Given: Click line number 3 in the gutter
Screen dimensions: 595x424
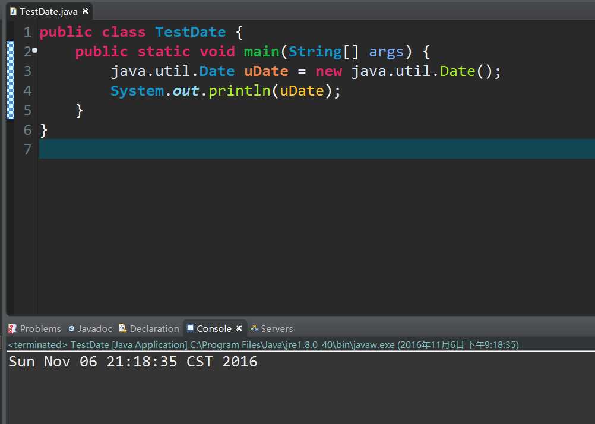Looking at the screenshot, I should [x=27, y=71].
